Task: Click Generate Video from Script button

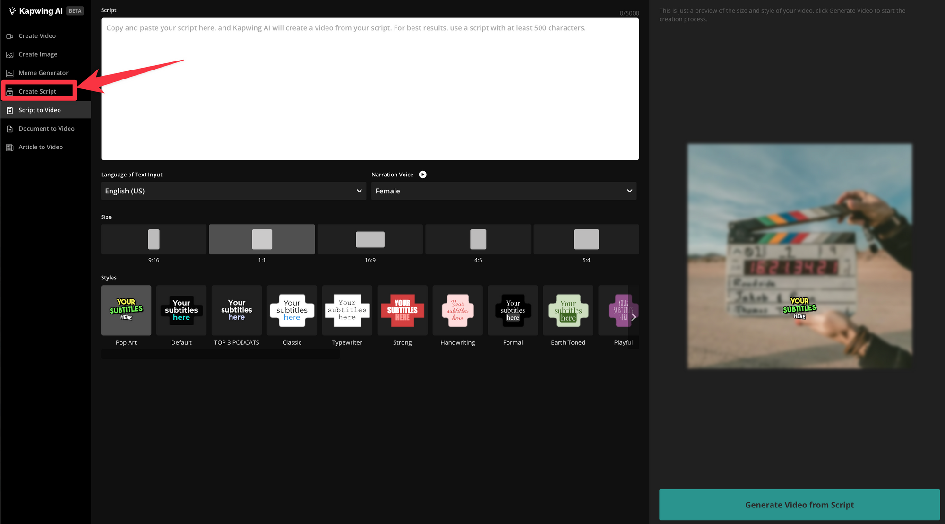Action: 799,505
